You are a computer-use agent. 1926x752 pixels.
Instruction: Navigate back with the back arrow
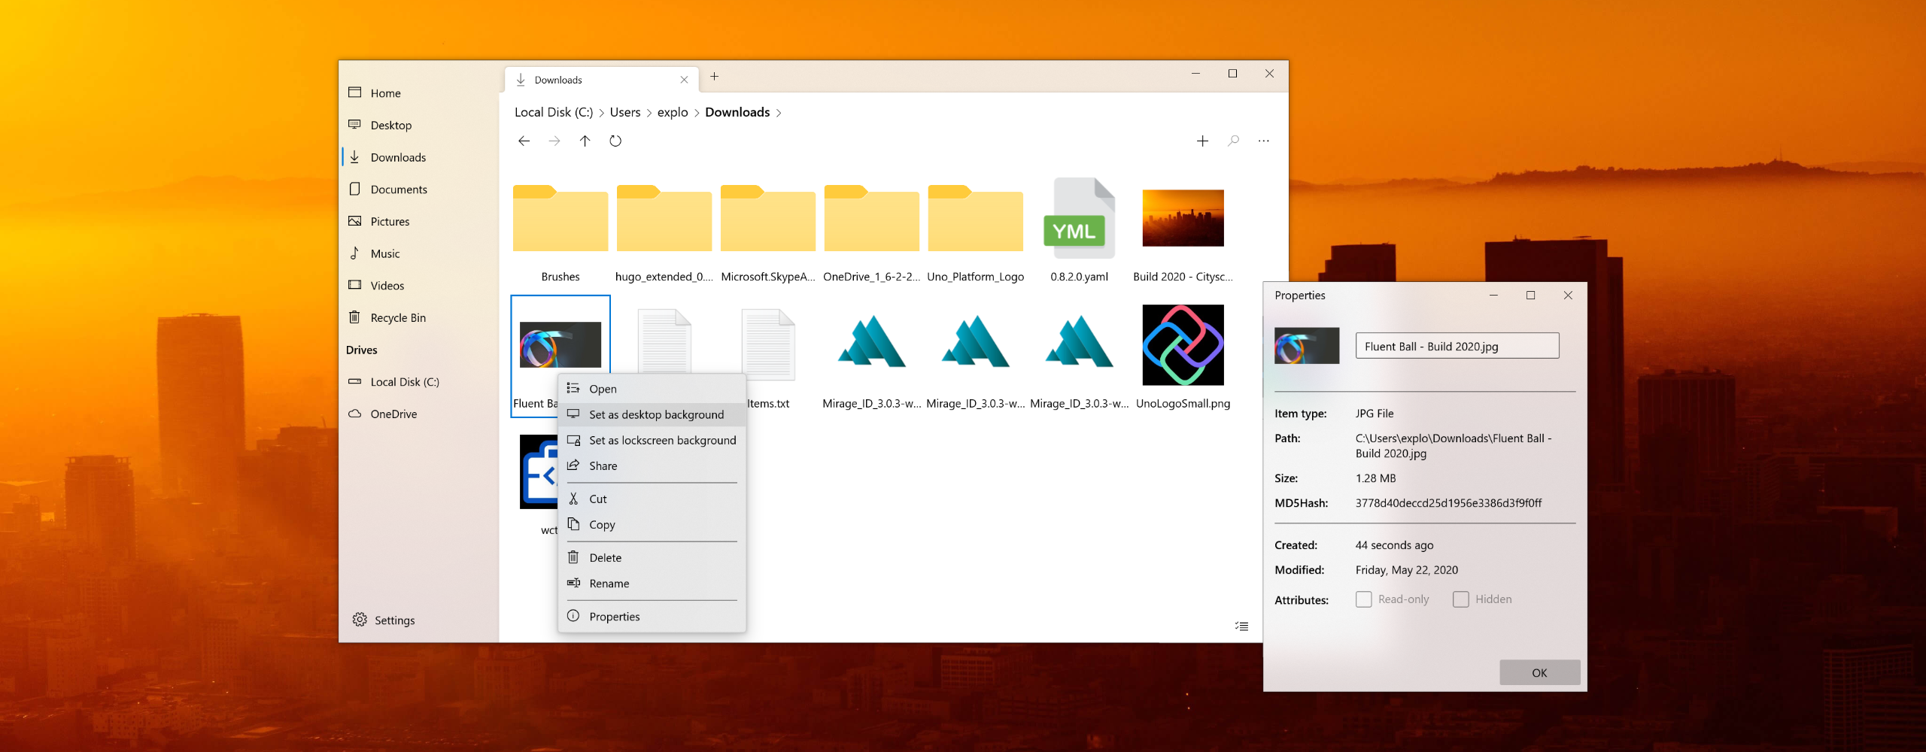point(524,141)
